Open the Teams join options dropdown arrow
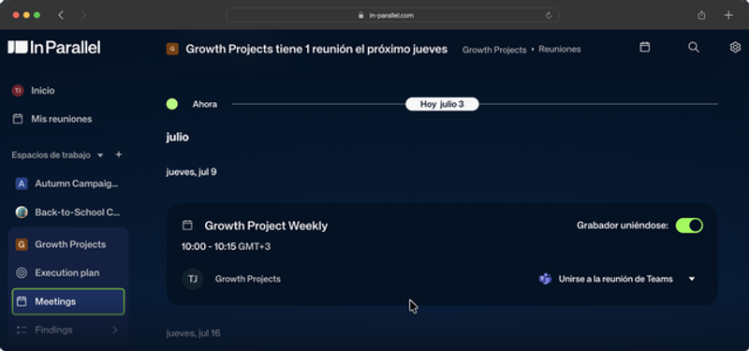The width and height of the screenshot is (749, 351). pyautogui.click(x=692, y=279)
